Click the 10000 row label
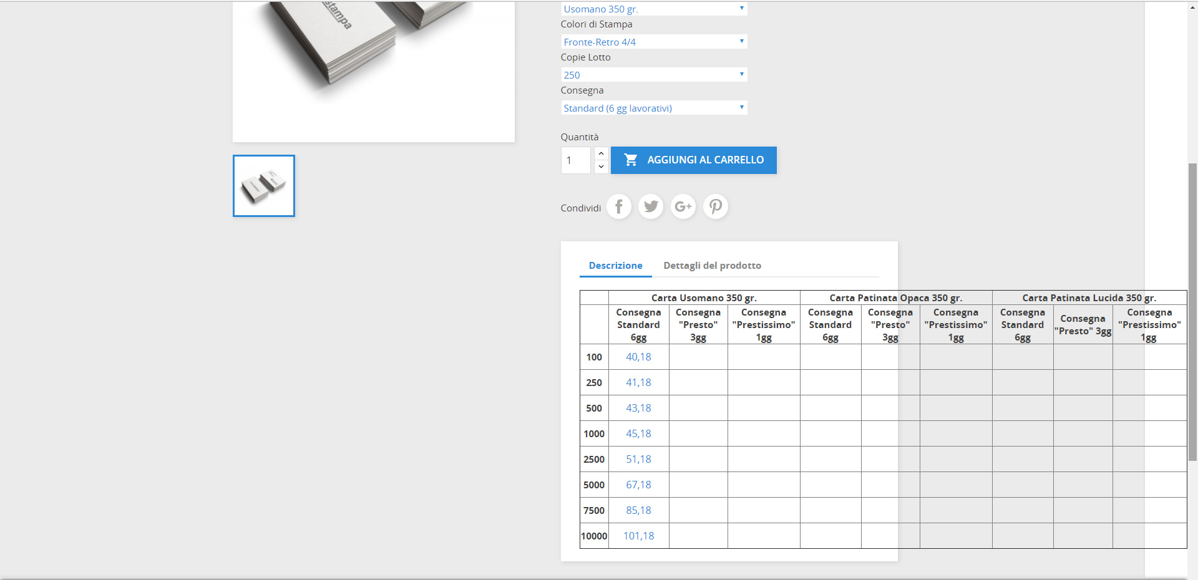 tap(594, 536)
